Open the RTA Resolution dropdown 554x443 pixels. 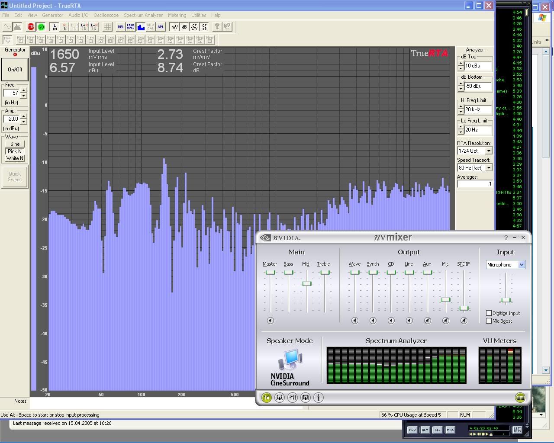(x=489, y=151)
